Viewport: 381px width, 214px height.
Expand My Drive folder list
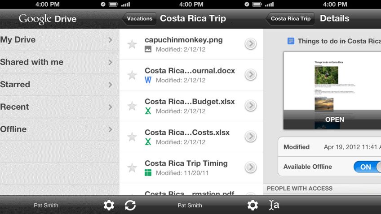(x=110, y=40)
